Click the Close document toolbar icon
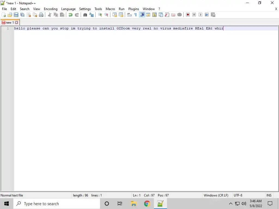The image size is (279, 209). click(x=29, y=15)
